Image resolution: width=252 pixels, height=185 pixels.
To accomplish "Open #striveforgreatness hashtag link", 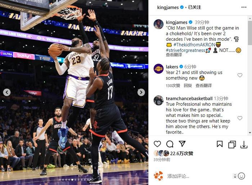I will (186, 50).
